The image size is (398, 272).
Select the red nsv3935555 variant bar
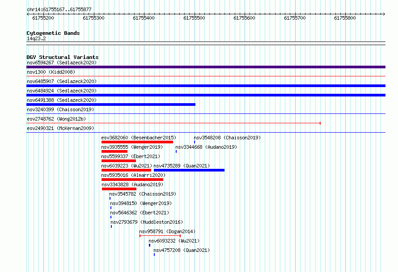(x=114, y=151)
